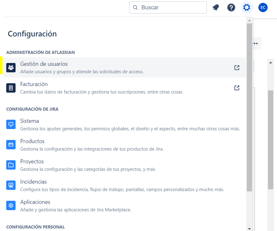Open the notifications bell icon
Screen dimensions: 277x231
click(216, 7)
